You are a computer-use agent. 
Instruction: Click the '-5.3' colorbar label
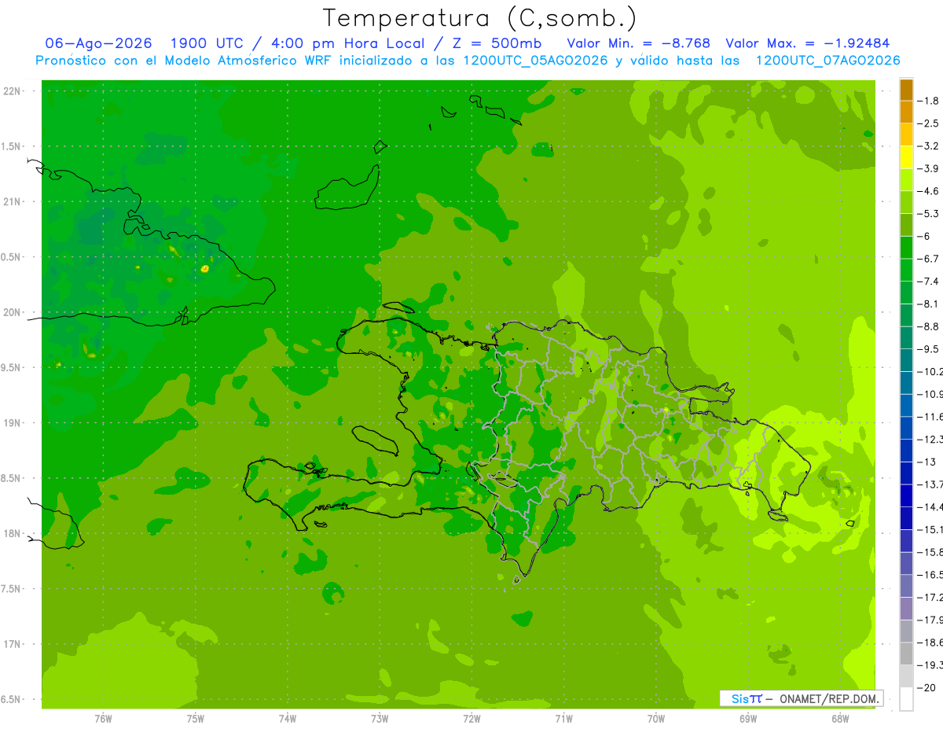[x=930, y=214]
